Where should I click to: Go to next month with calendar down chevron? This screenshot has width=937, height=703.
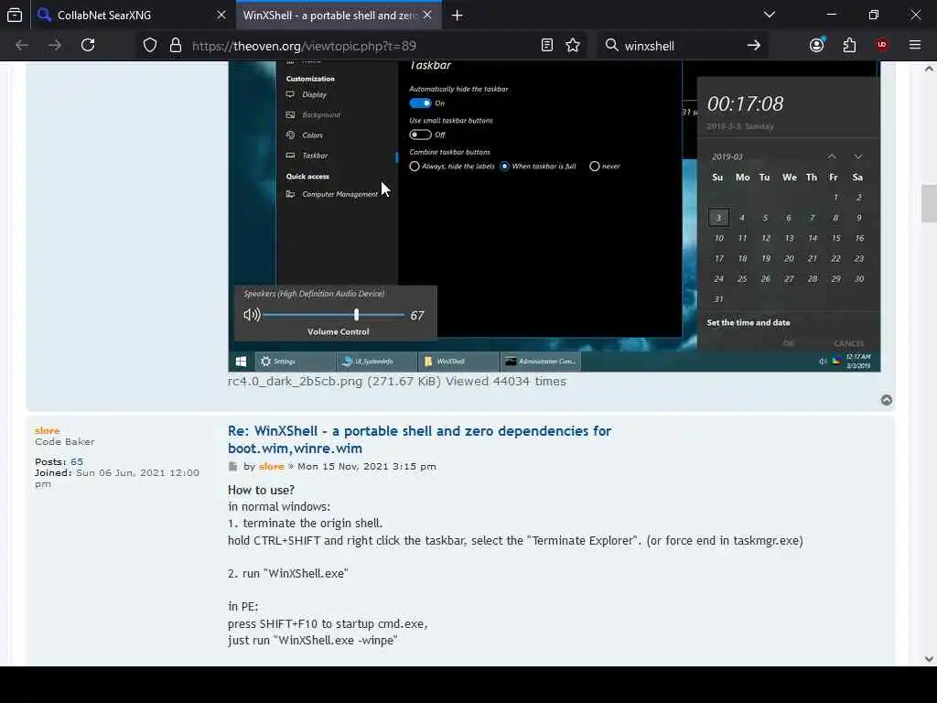click(858, 157)
